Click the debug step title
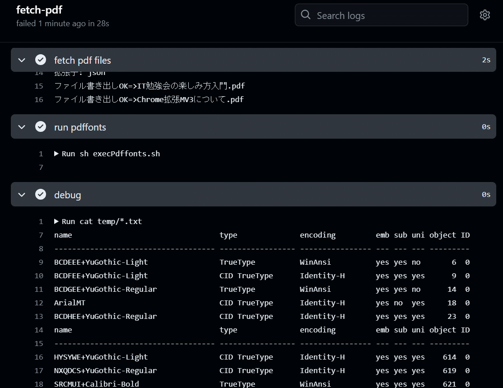Image resolution: width=503 pixels, height=388 pixels. click(x=67, y=195)
